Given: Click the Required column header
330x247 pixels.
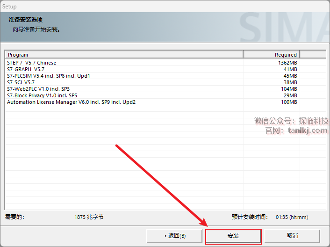Looking at the screenshot, I should [271, 55].
